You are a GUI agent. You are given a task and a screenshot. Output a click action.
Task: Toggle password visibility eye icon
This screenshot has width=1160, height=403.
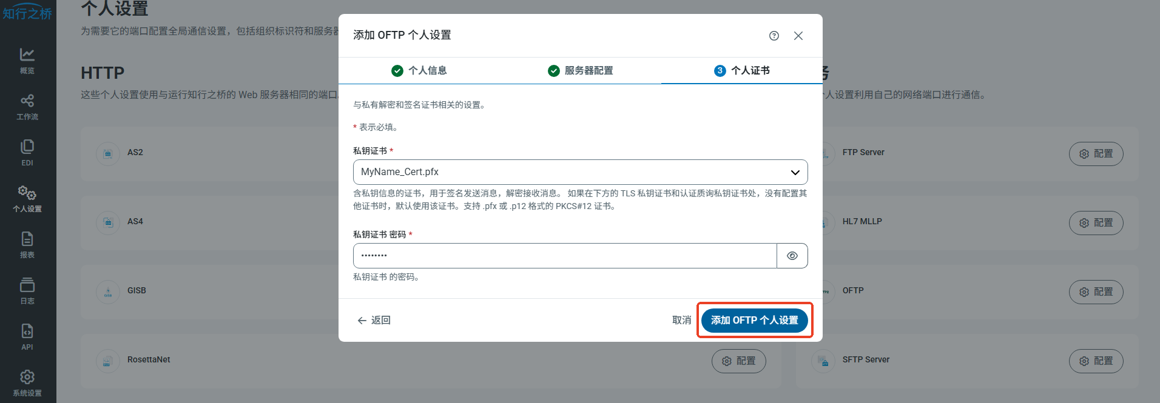[x=792, y=256]
